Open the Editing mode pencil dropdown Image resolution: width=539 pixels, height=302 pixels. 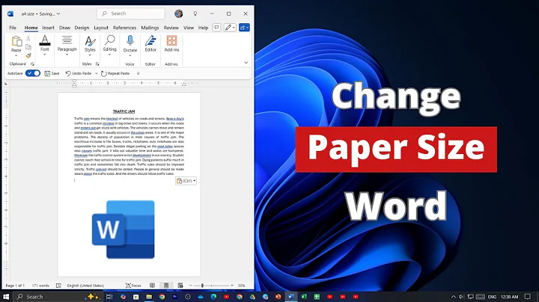(x=230, y=28)
